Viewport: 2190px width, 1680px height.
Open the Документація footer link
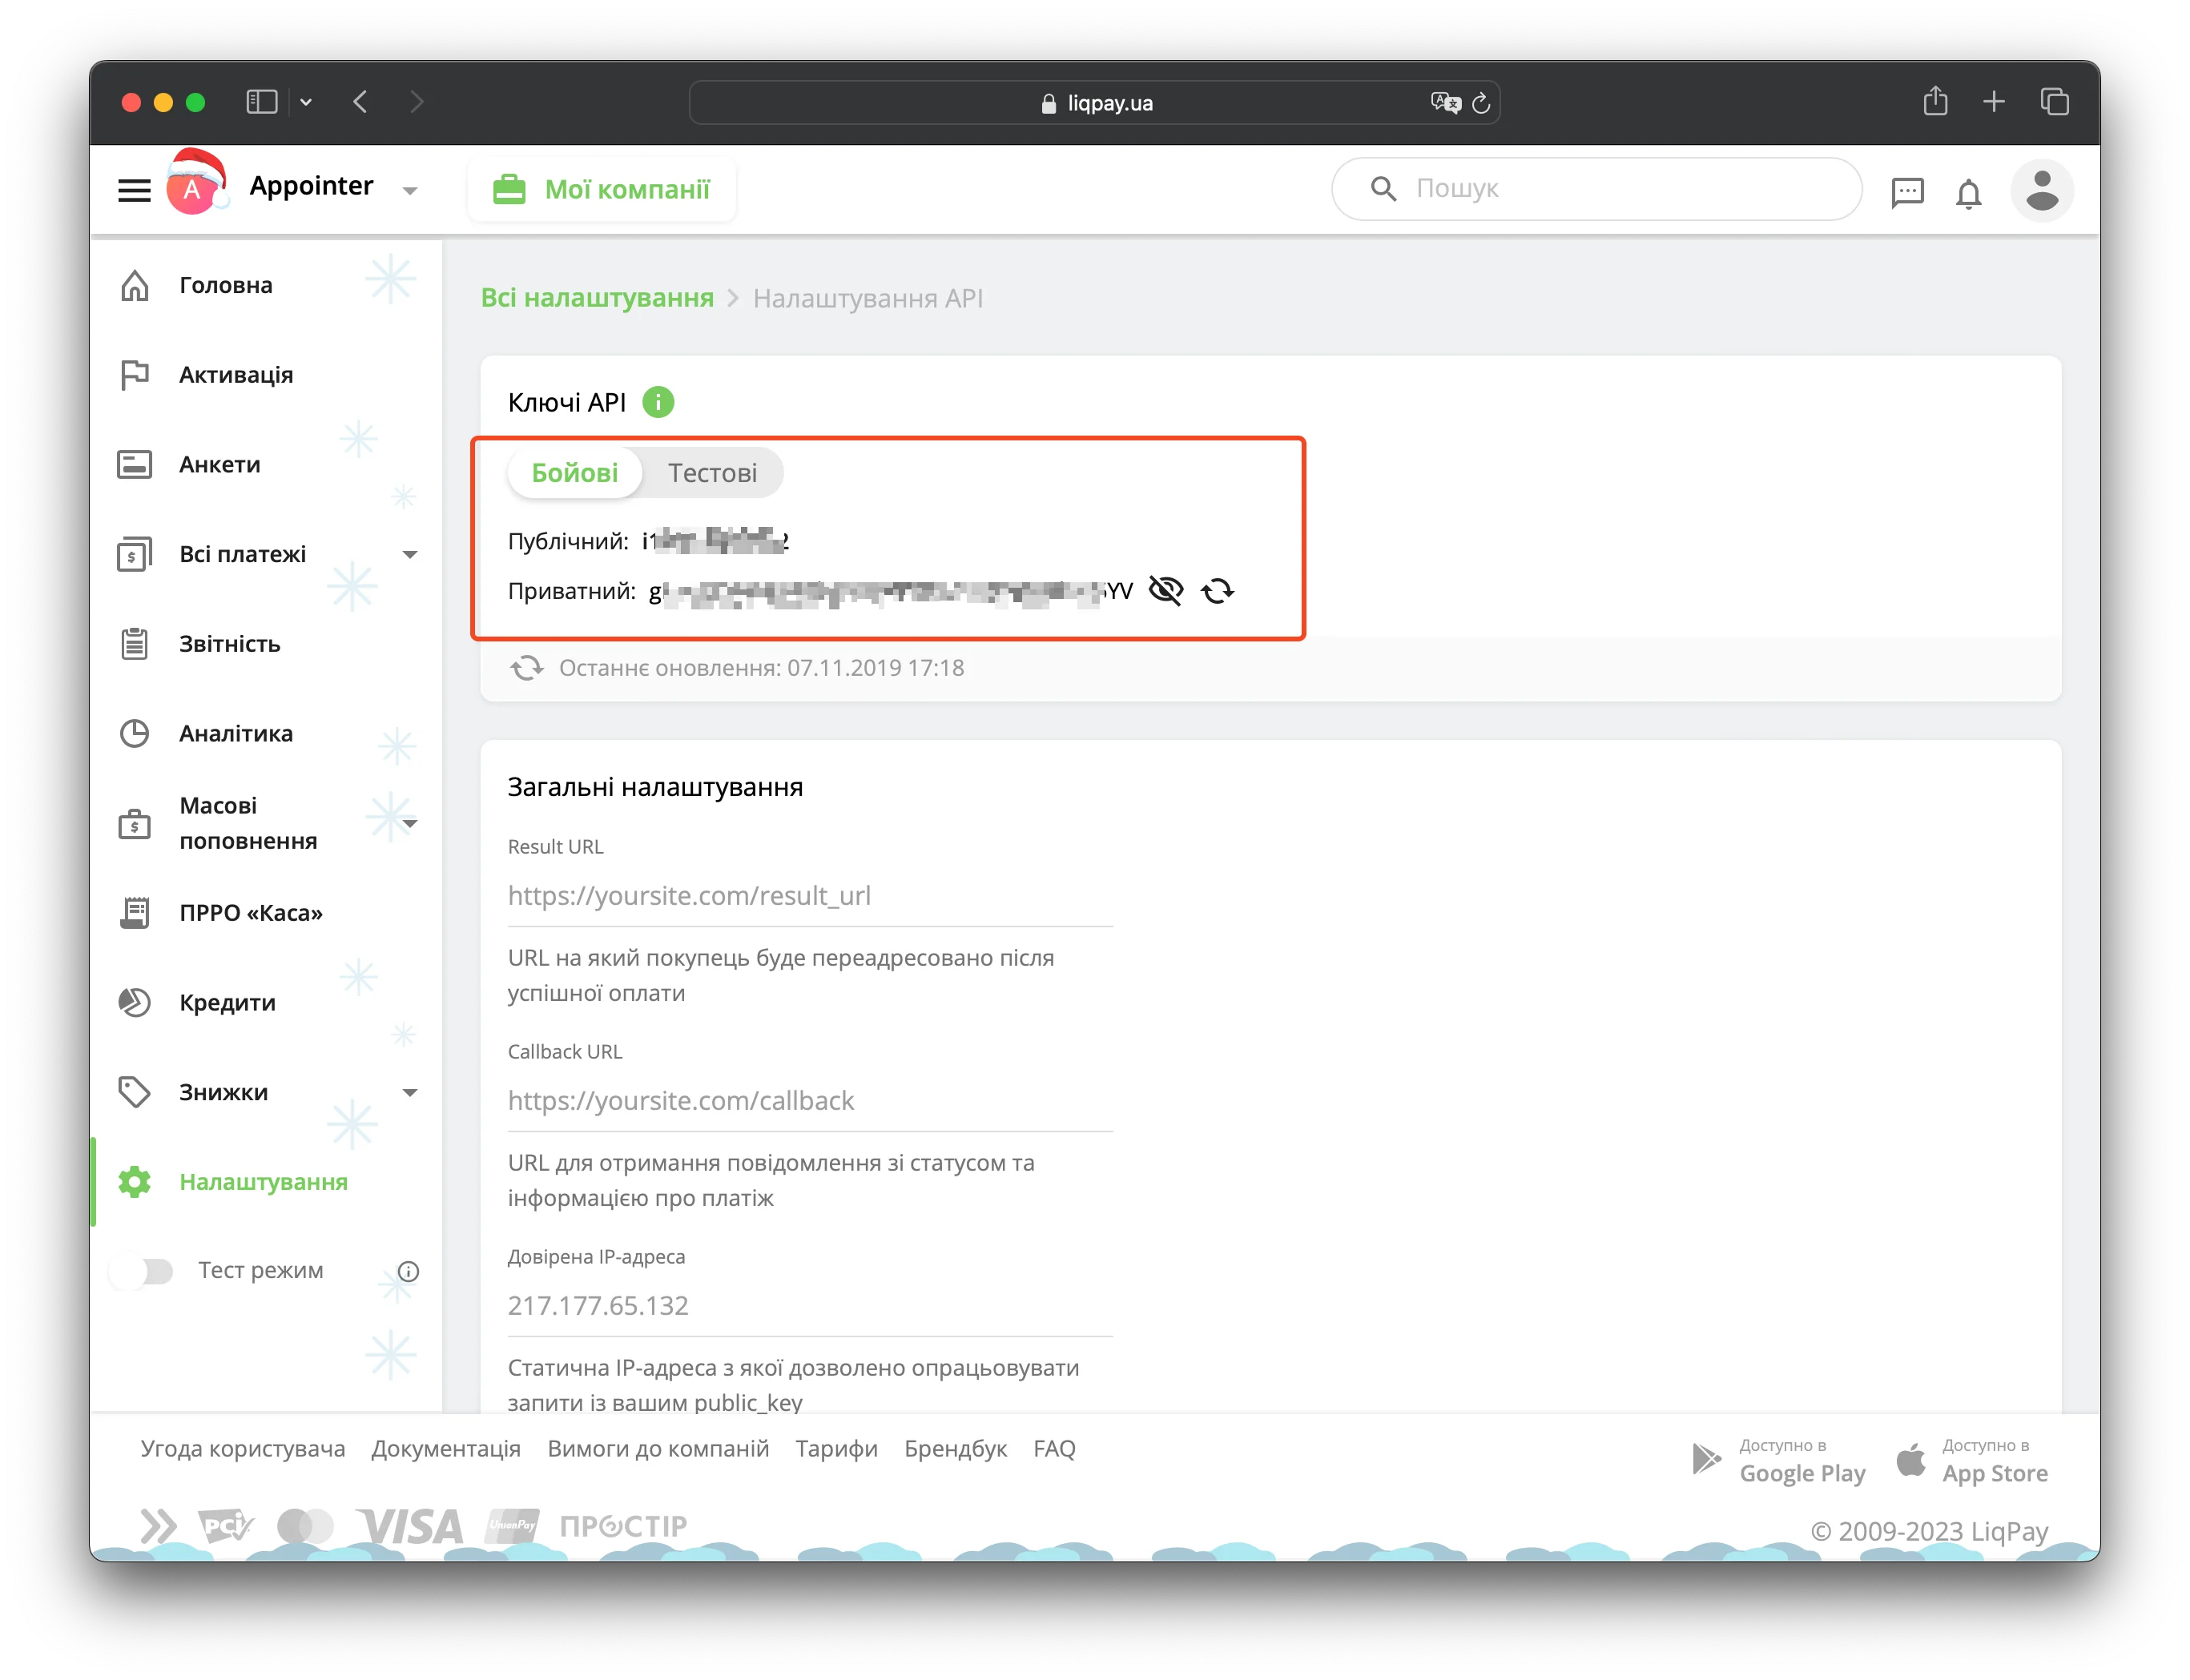point(446,1448)
